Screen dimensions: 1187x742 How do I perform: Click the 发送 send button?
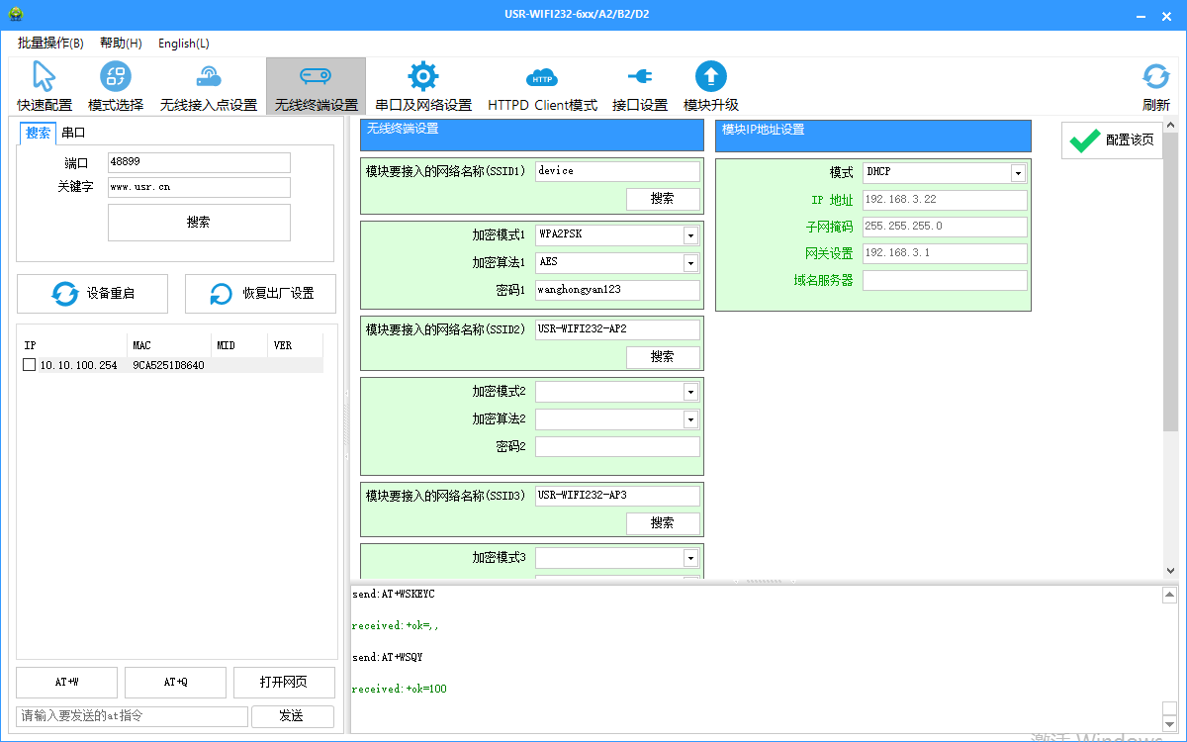coord(292,716)
